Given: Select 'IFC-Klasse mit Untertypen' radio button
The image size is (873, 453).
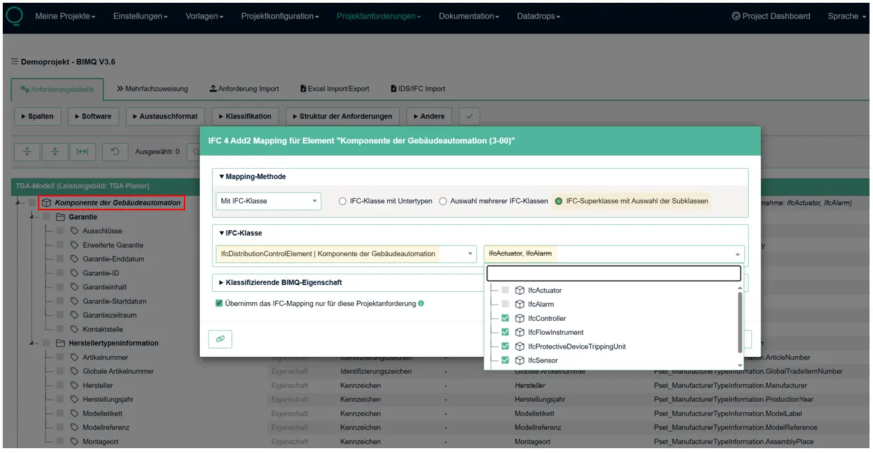Looking at the screenshot, I should click(x=342, y=201).
